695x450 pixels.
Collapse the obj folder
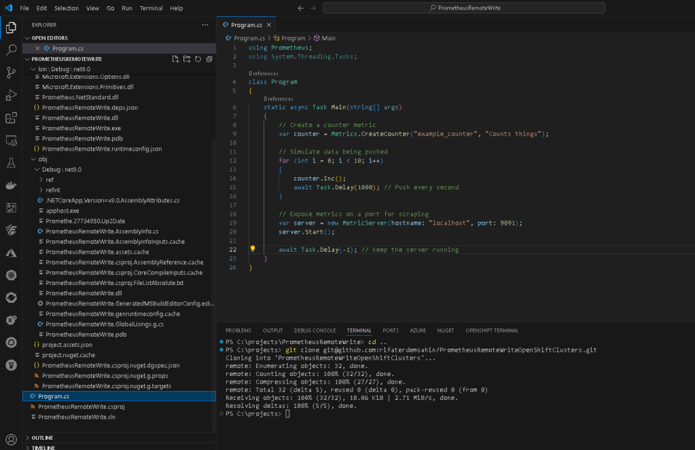[x=33, y=159]
